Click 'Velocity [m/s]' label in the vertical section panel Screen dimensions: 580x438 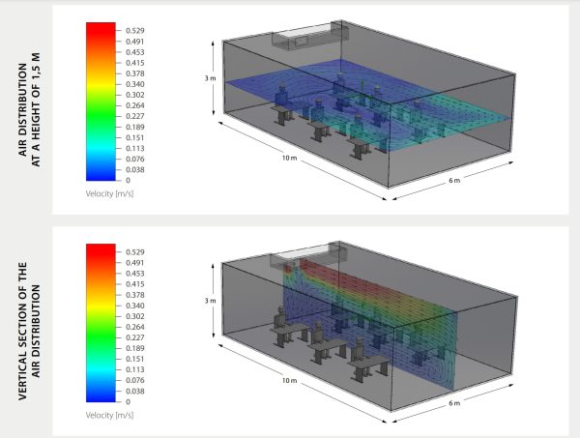point(109,416)
